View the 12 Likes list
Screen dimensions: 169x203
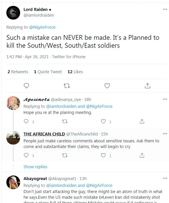pos(75,72)
